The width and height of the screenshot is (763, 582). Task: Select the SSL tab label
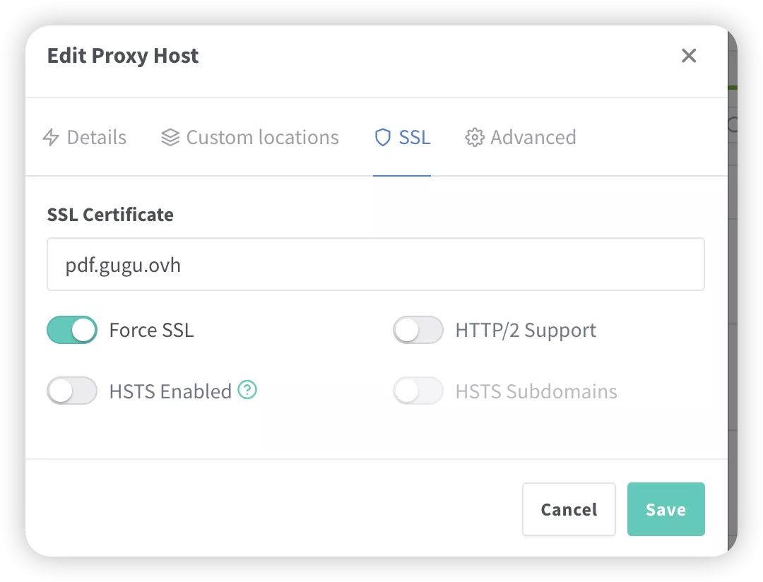click(415, 137)
